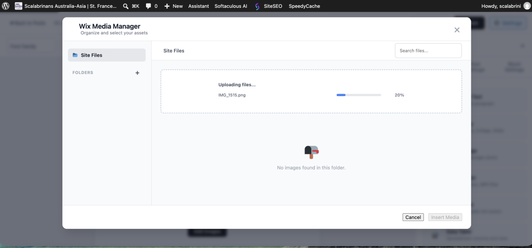
Task: Open the Scalabrinans site favicon in admin bar
Action: pyautogui.click(x=18, y=6)
